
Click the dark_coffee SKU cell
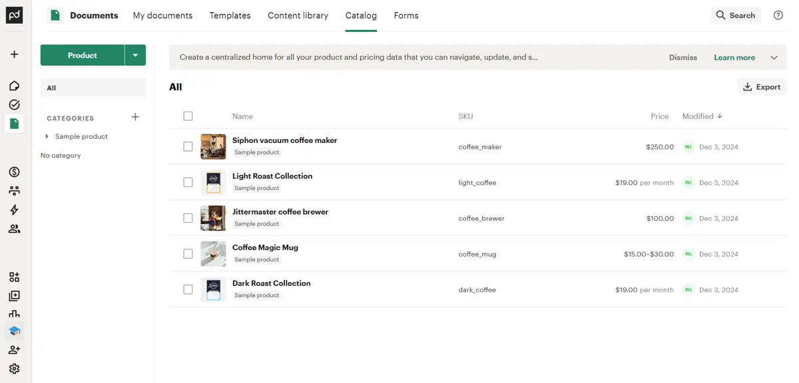(477, 290)
